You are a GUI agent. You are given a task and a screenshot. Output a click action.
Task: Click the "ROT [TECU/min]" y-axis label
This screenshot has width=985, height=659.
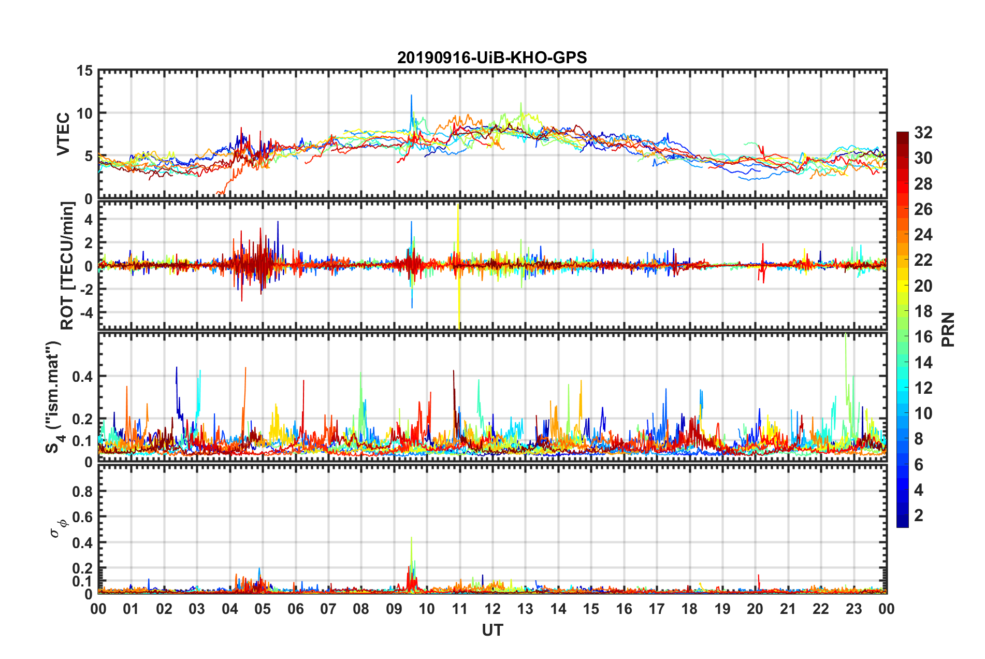(x=67, y=266)
